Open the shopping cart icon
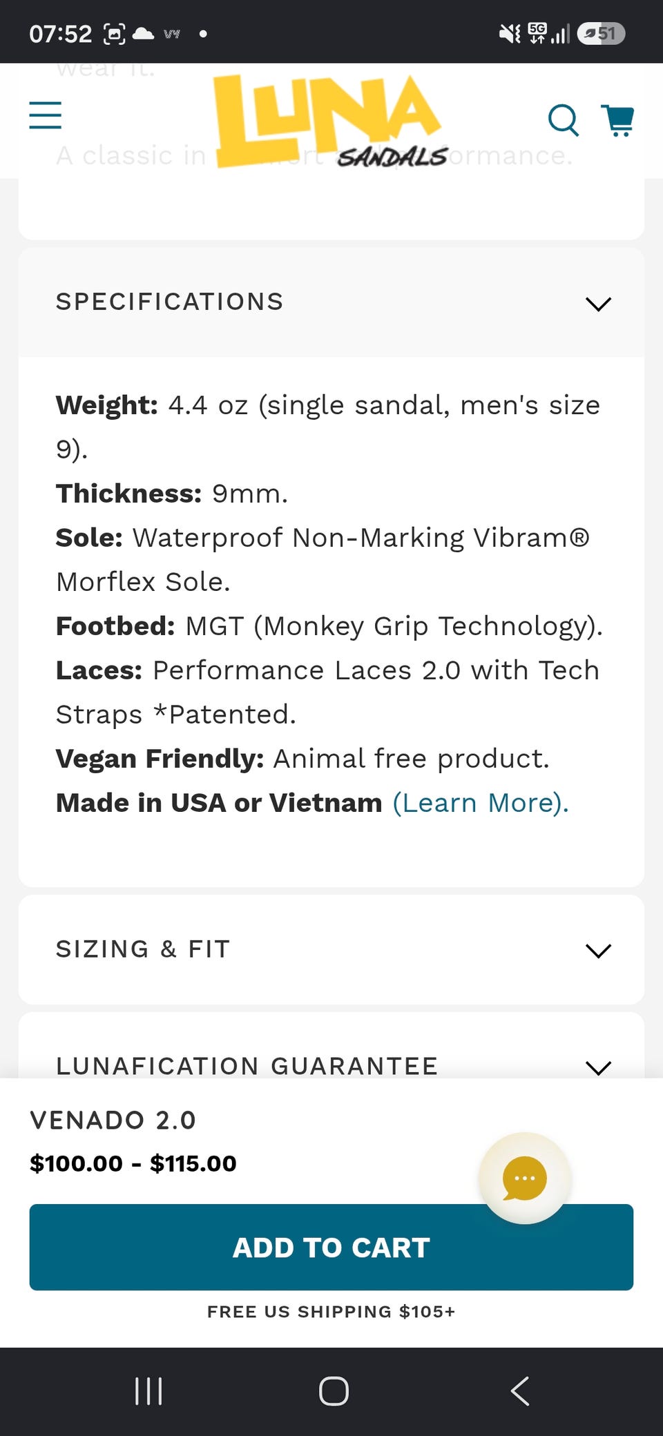The image size is (663, 1436). (617, 120)
